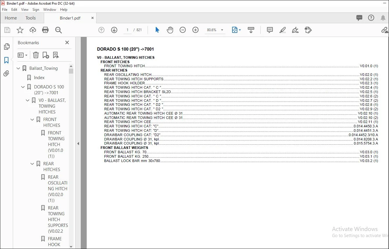Select REAR OSCILLATING HITCH bookmark
389x249 pixels.
(x=58, y=189)
